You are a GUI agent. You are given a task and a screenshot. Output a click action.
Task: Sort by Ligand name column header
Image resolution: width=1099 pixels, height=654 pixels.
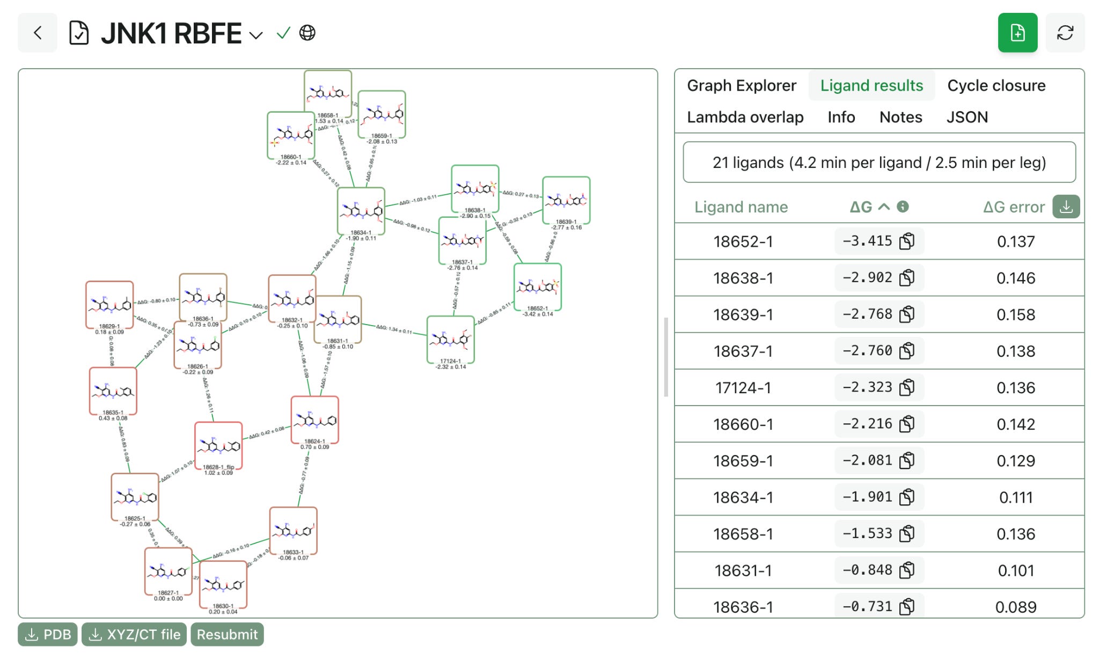tap(741, 207)
